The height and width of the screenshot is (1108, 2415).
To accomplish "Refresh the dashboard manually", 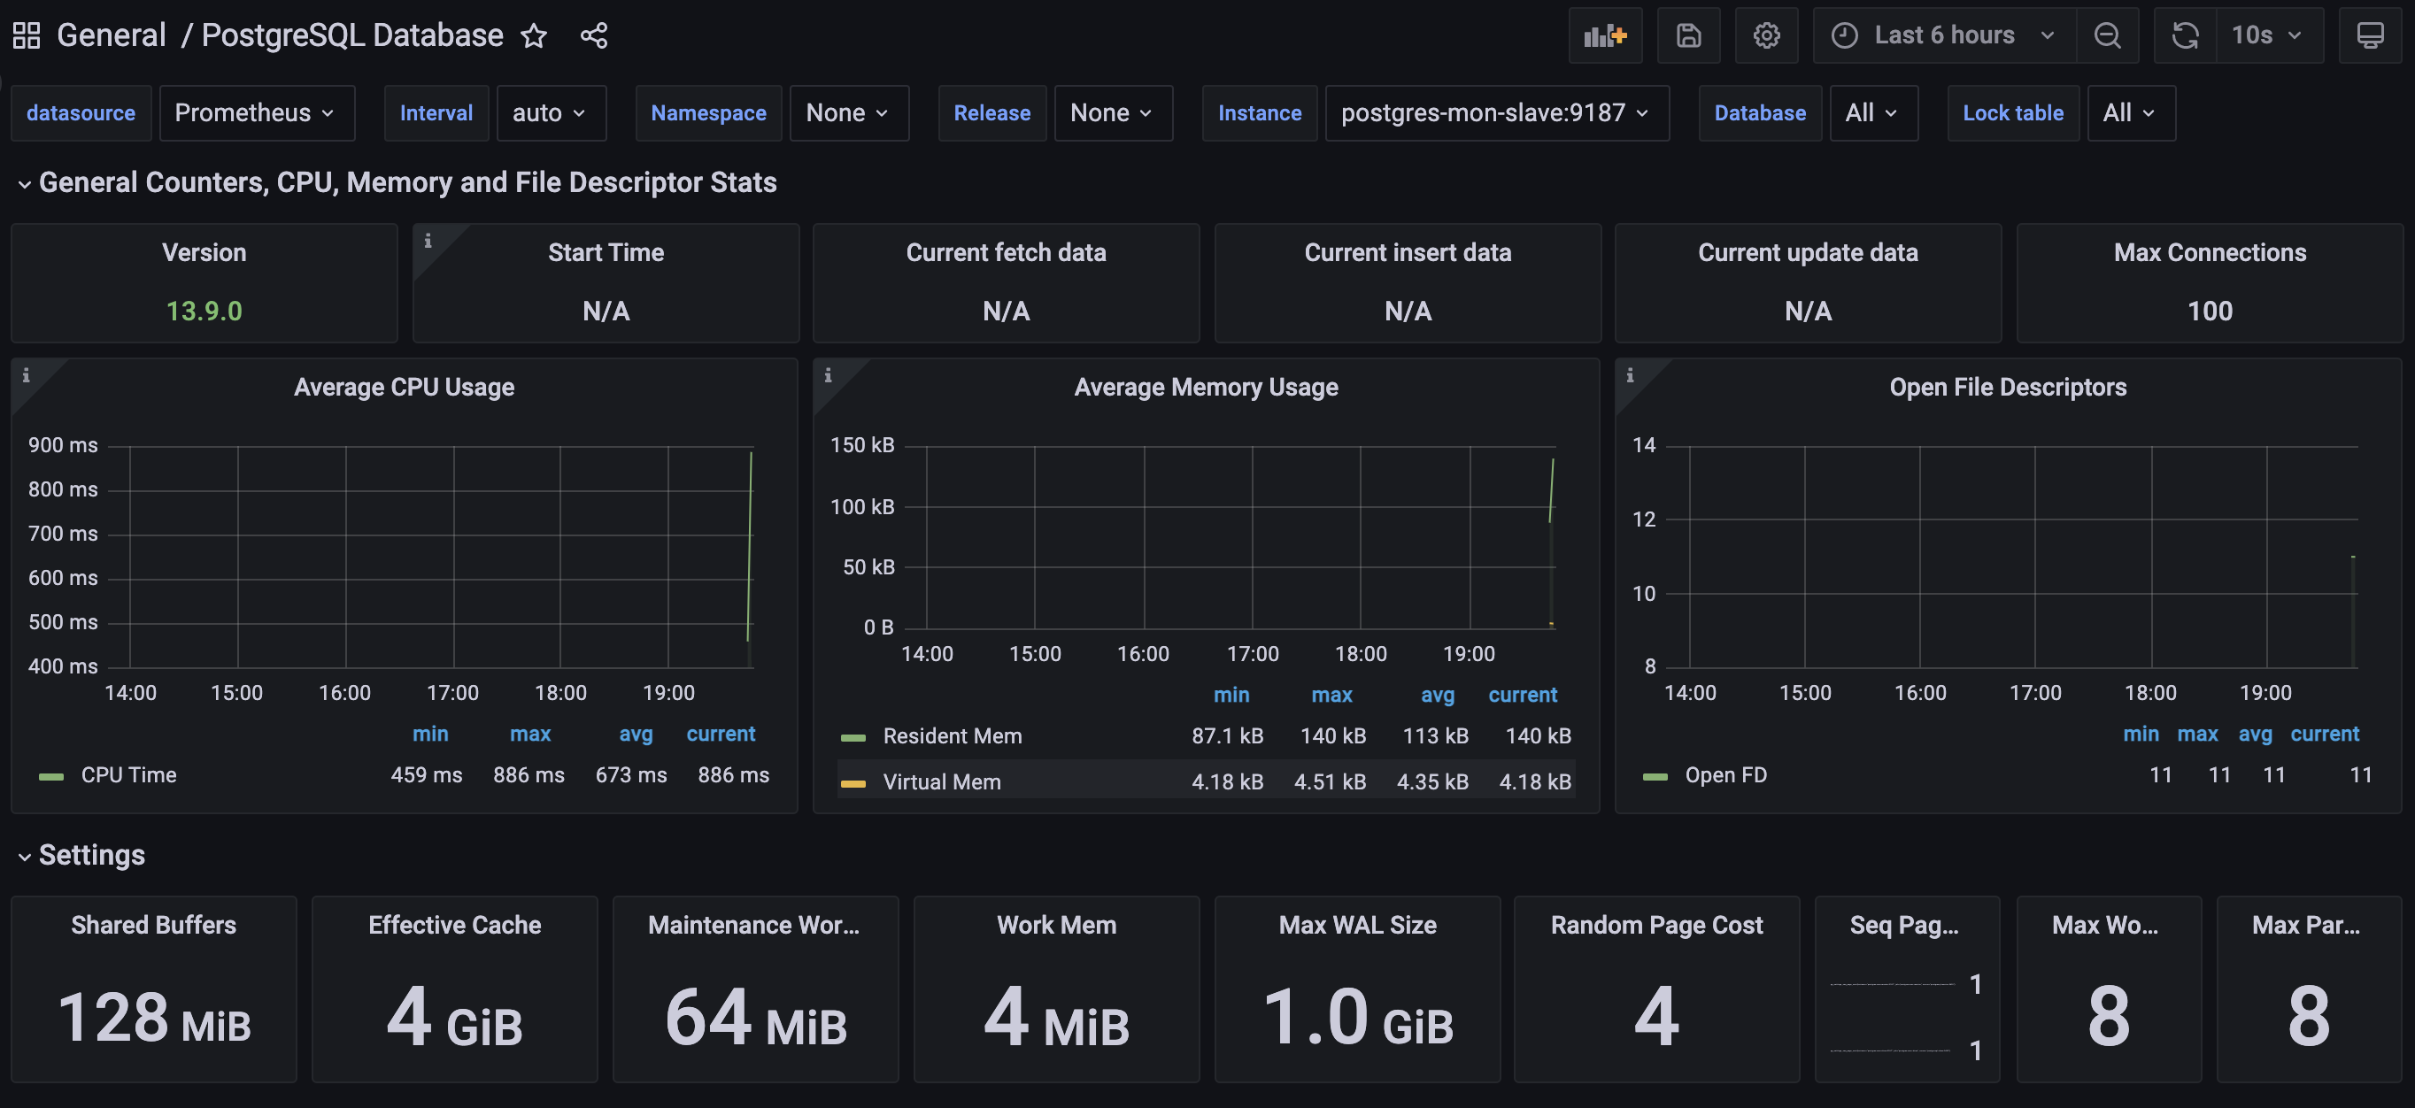I will pos(2184,35).
